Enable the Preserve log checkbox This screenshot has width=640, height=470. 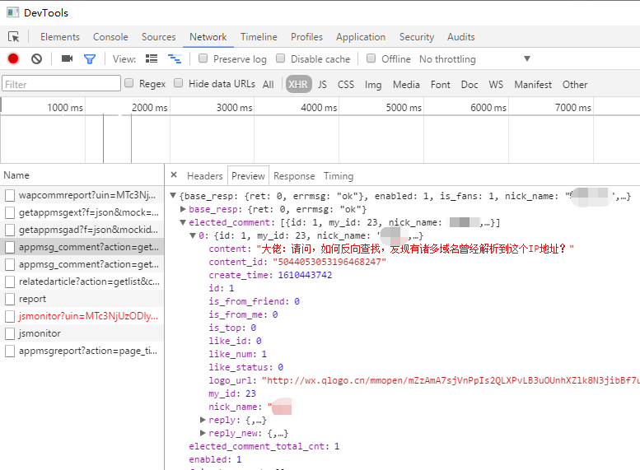coord(202,59)
